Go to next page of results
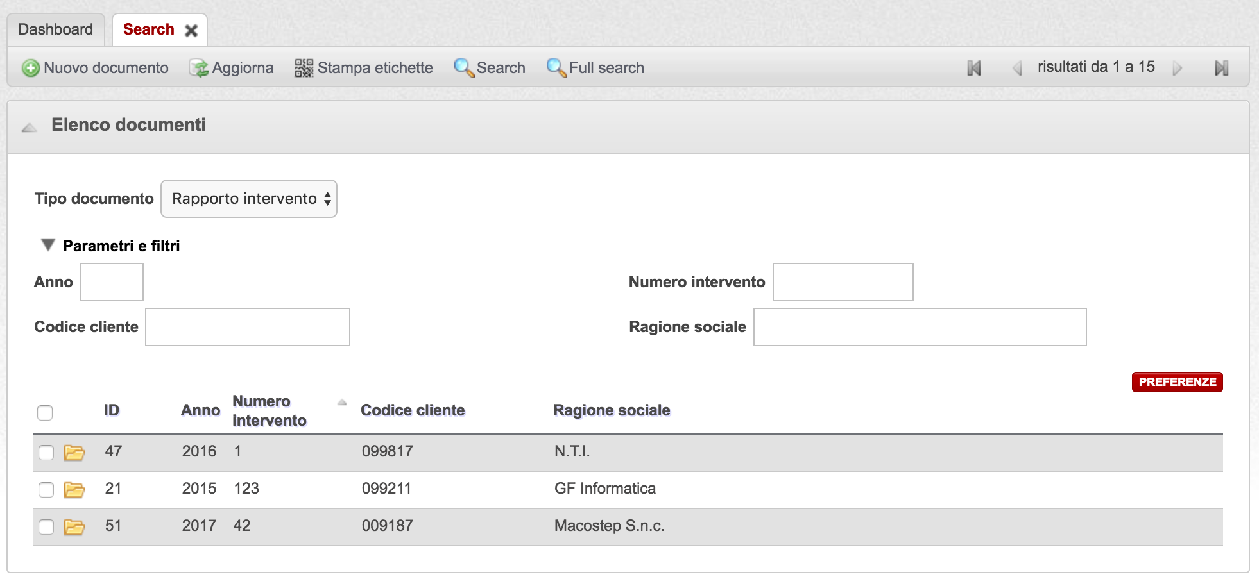Screen dimensions: 1259x586 [x=1177, y=68]
